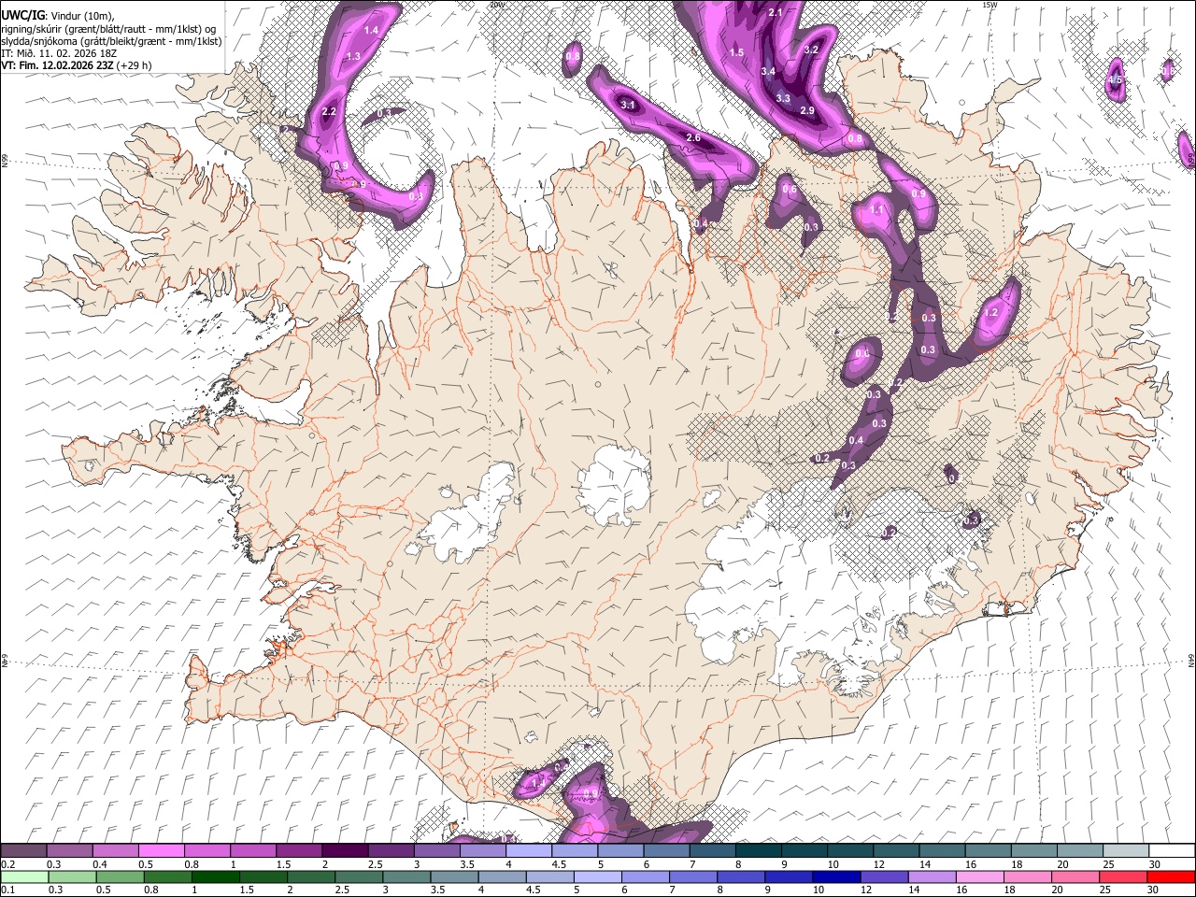Screen dimensions: 1196x897
Task: Click the 20W longitude label
Action: [x=497, y=4]
